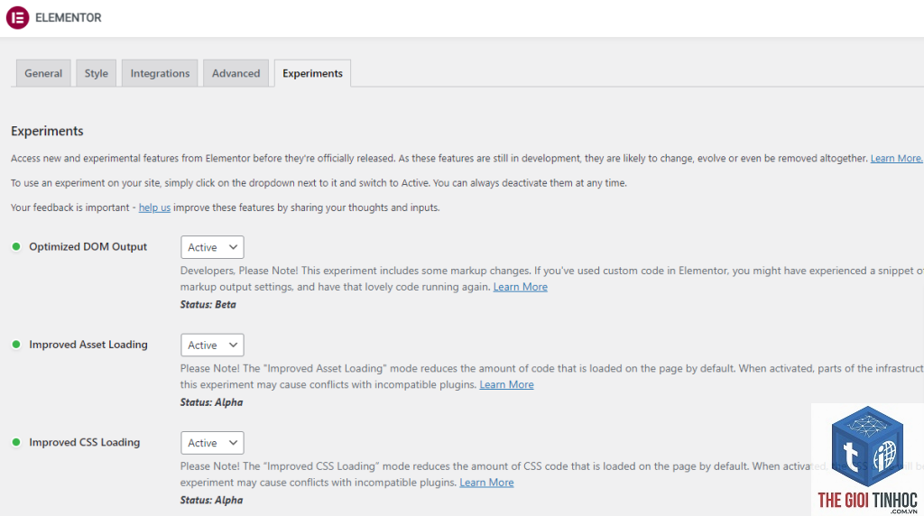Click green status dot for Optimized DOM Output
The width and height of the screenshot is (924, 516).
16,247
